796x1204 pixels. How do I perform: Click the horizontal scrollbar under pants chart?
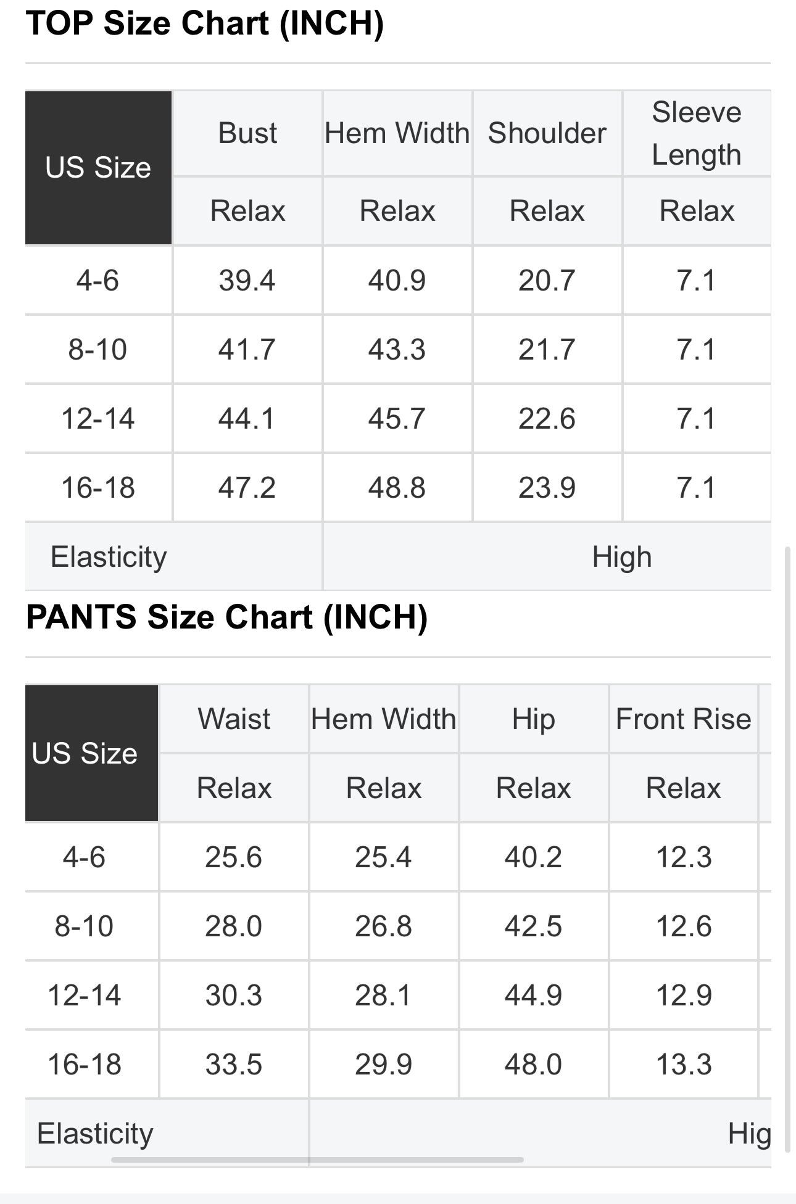pos(317,1160)
